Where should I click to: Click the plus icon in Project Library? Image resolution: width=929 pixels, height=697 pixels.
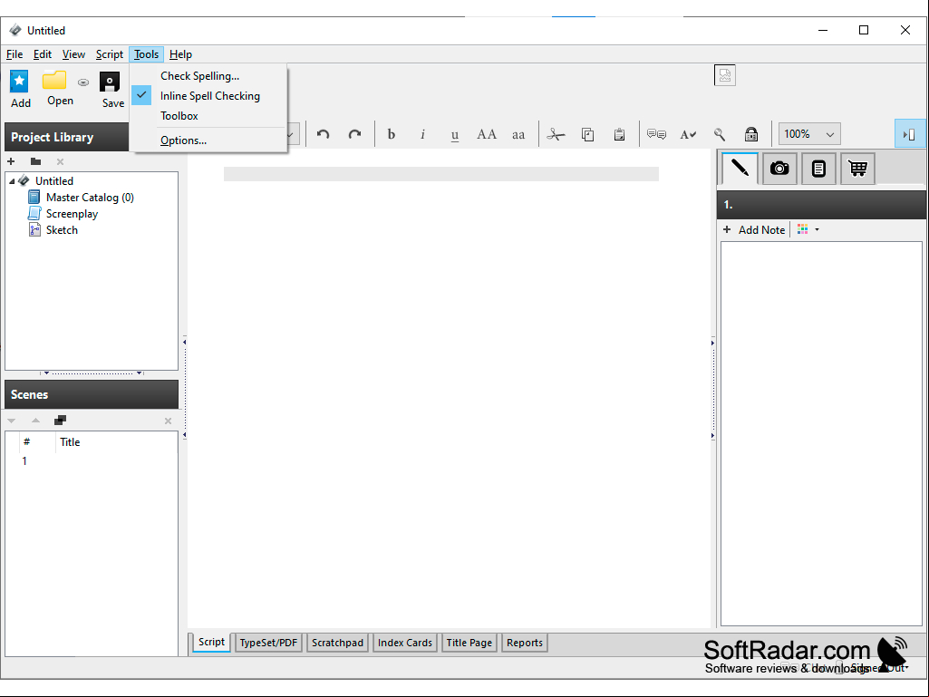point(11,161)
